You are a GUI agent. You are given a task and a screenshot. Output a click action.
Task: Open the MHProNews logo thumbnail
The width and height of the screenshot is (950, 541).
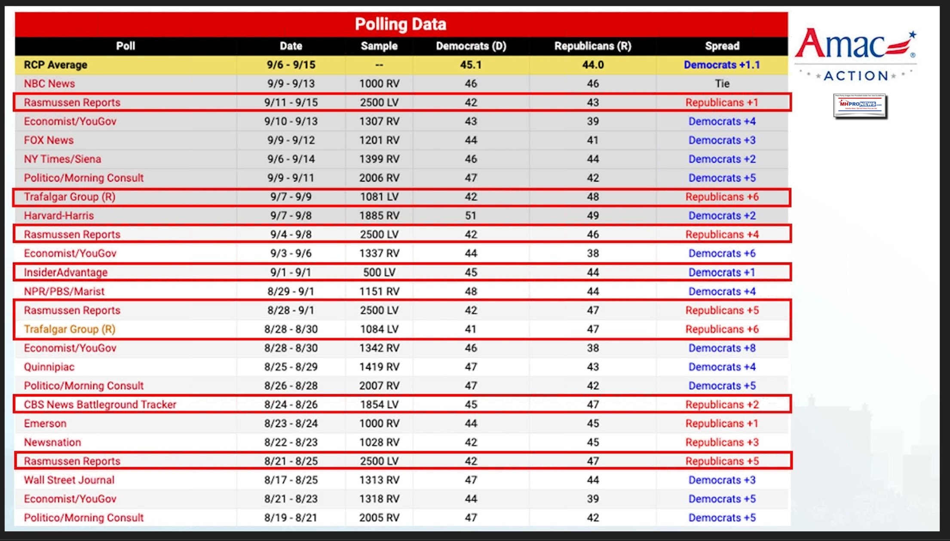(860, 106)
